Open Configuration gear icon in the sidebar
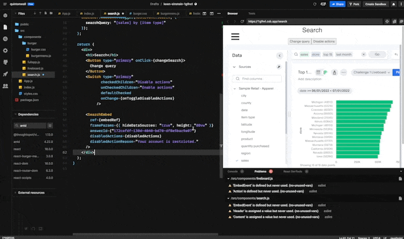This screenshot has width=404, height=239. click(6, 51)
